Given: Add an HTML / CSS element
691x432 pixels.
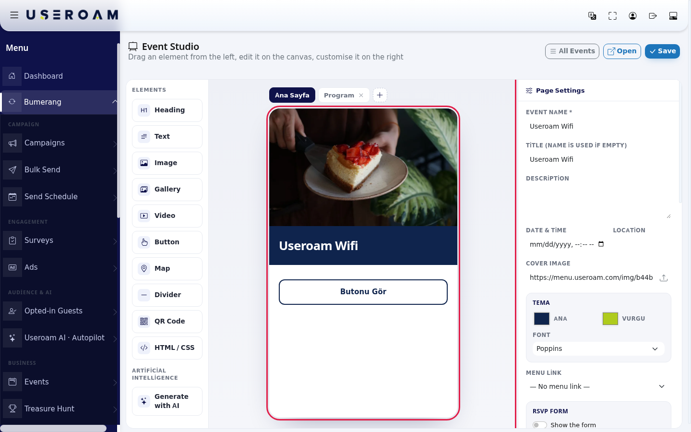Looking at the screenshot, I should [x=167, y=348].
